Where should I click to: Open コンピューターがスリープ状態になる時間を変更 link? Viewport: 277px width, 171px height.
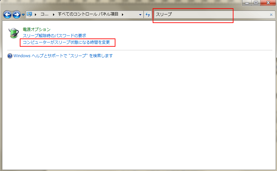66,42
